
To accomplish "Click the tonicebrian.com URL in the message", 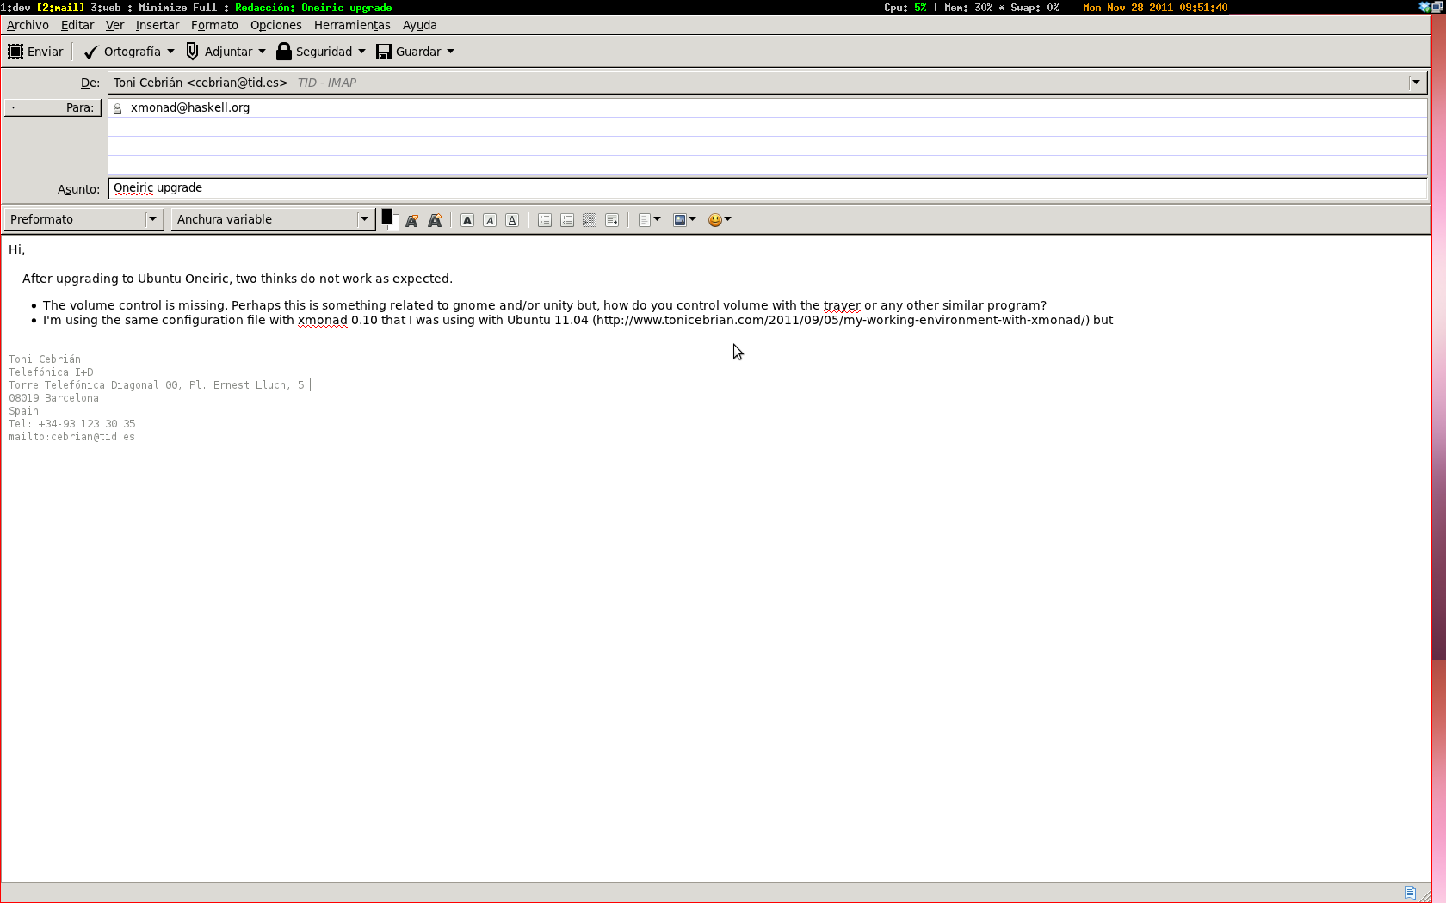I will pyautogui.click(x=841, y=320).
